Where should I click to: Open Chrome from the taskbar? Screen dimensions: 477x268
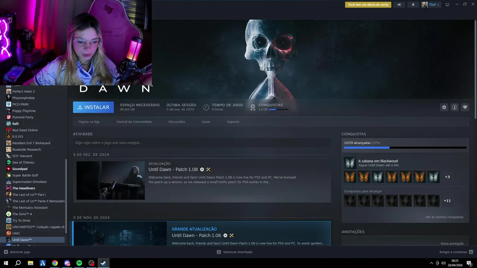[x=55, y=263]
